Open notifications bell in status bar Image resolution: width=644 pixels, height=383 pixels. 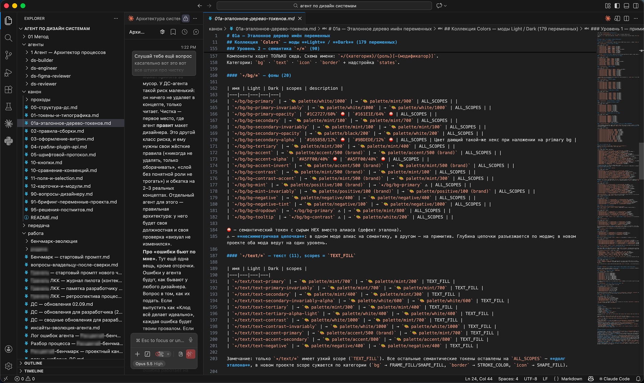tap(638, 379)
